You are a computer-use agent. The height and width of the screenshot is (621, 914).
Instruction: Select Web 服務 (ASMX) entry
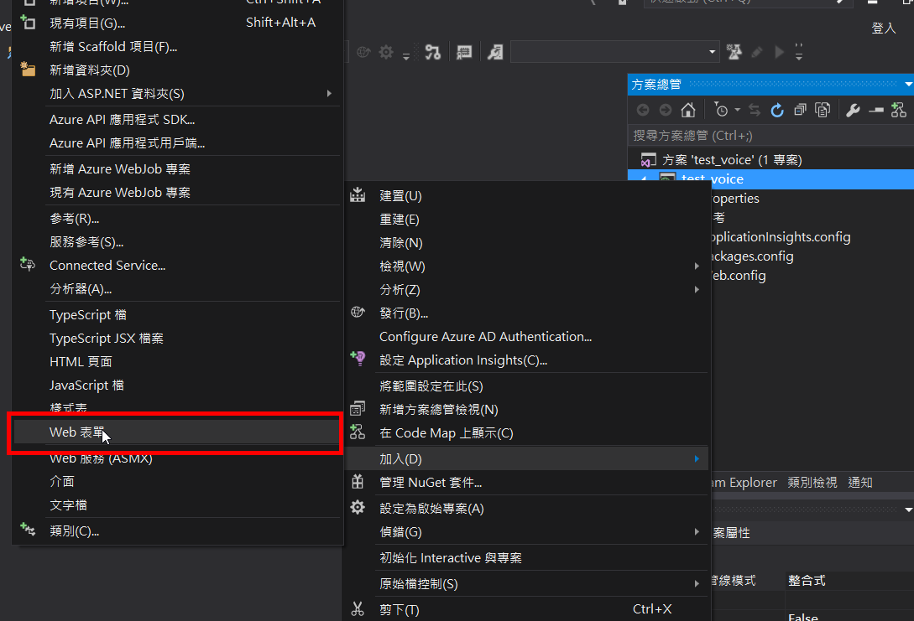(x=175, y=458)
